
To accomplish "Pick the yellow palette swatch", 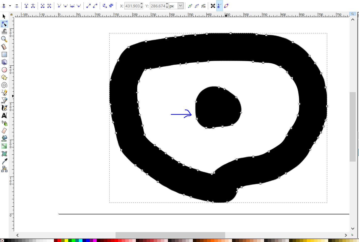I will point(66,240).
